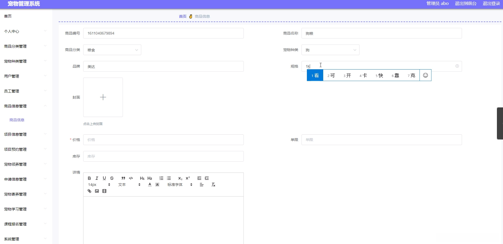This screenshot has height=244, width=503.
Task: Apply Heading 2 style
Action: click(x=150, y=178)
